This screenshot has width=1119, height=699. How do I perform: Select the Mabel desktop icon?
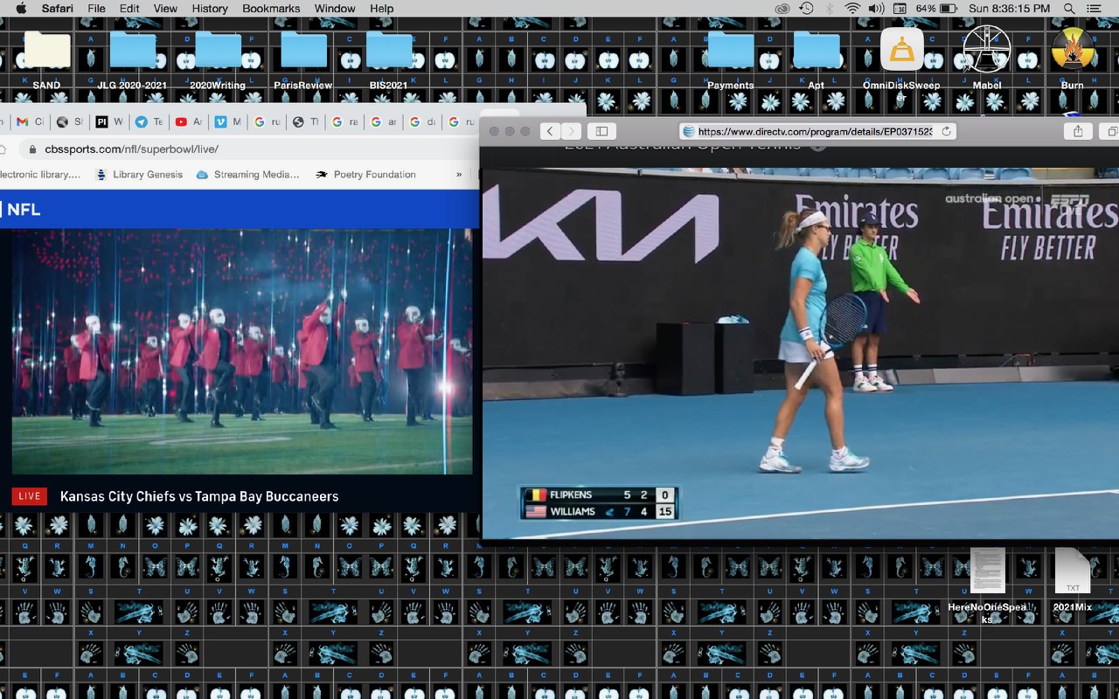pos(987,50)
